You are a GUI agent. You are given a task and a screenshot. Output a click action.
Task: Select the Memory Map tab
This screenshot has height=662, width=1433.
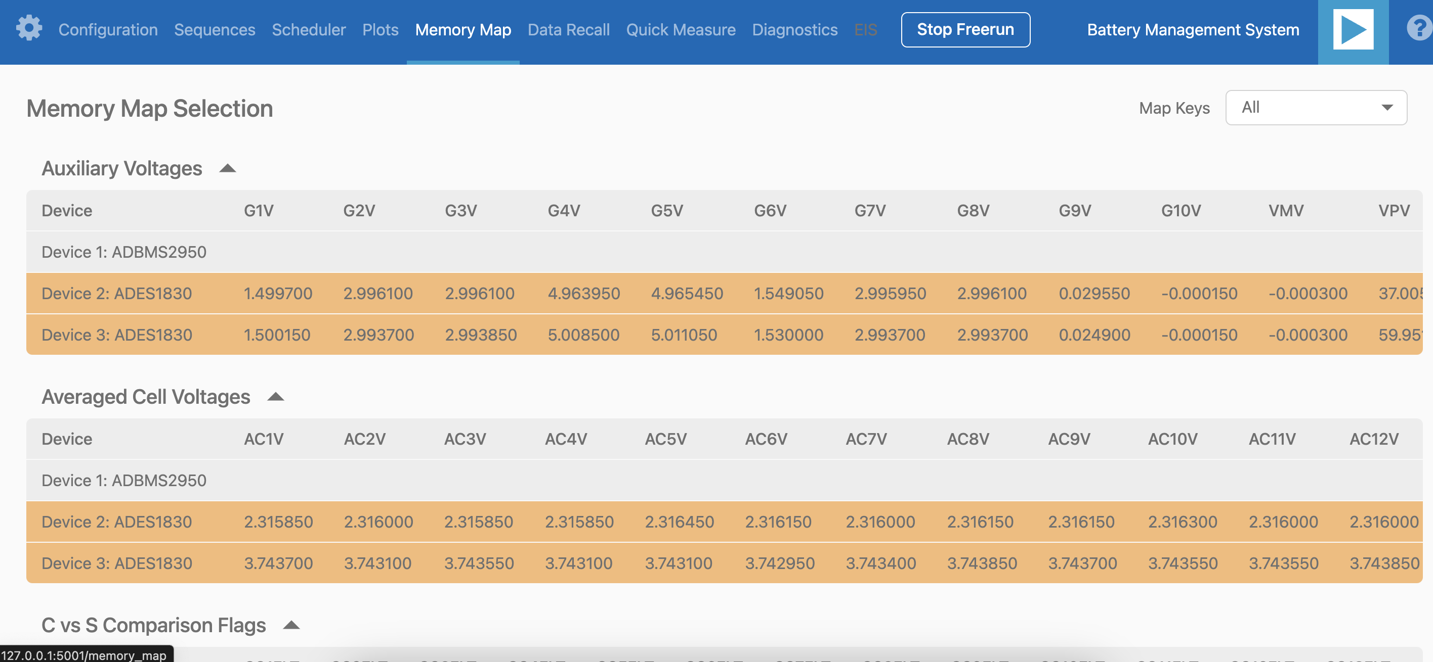463,30
